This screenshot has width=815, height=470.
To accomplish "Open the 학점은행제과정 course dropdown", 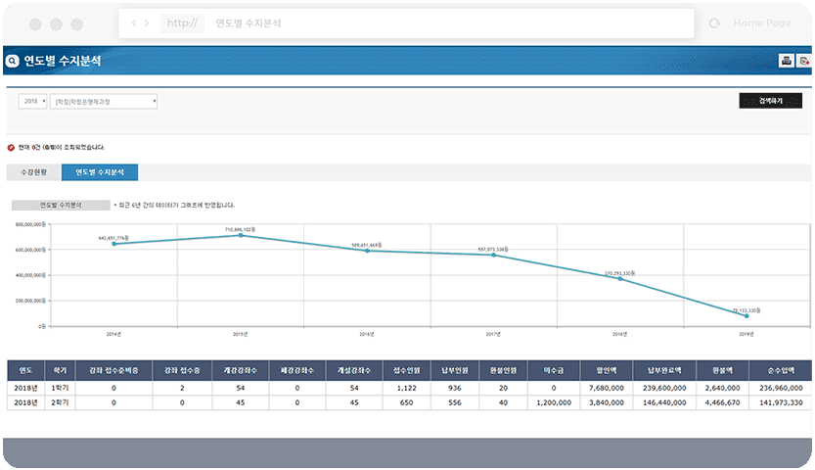I will click(x=104, y=102).
